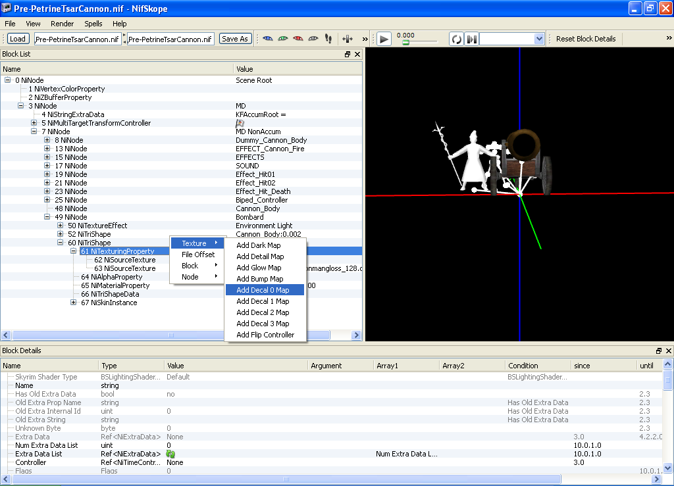Screen dimensions: 674x486
Task: Click the Block List scrollbar left arrow
Action: 6,335
